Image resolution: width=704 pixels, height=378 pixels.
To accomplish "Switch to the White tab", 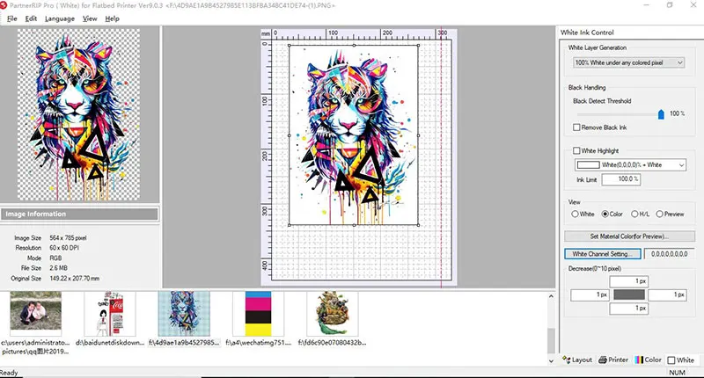I will 680,360.
